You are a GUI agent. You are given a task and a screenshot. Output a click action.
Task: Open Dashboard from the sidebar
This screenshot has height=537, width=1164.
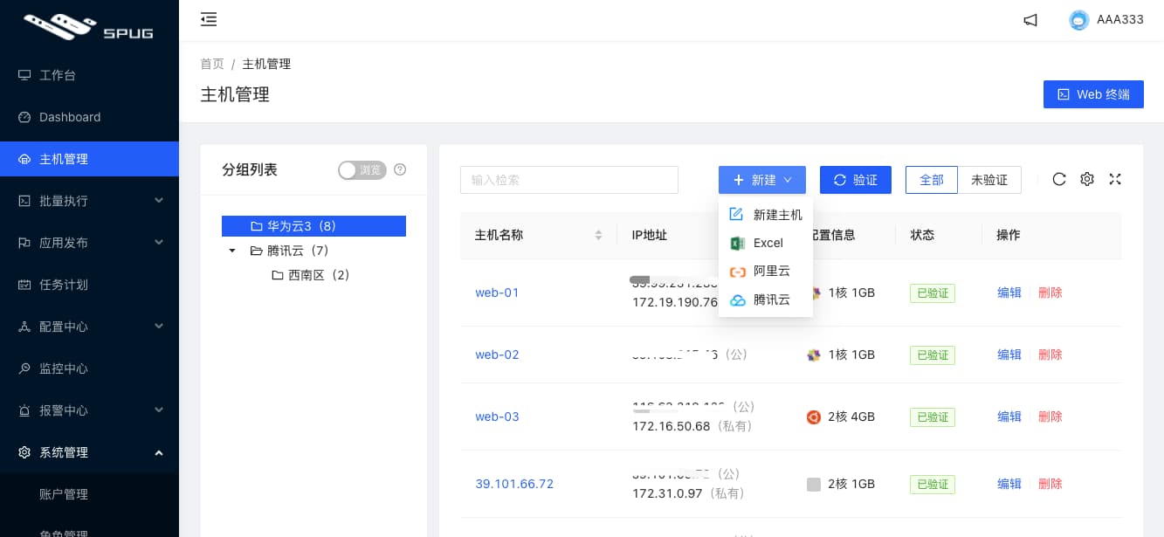[70, 117]
